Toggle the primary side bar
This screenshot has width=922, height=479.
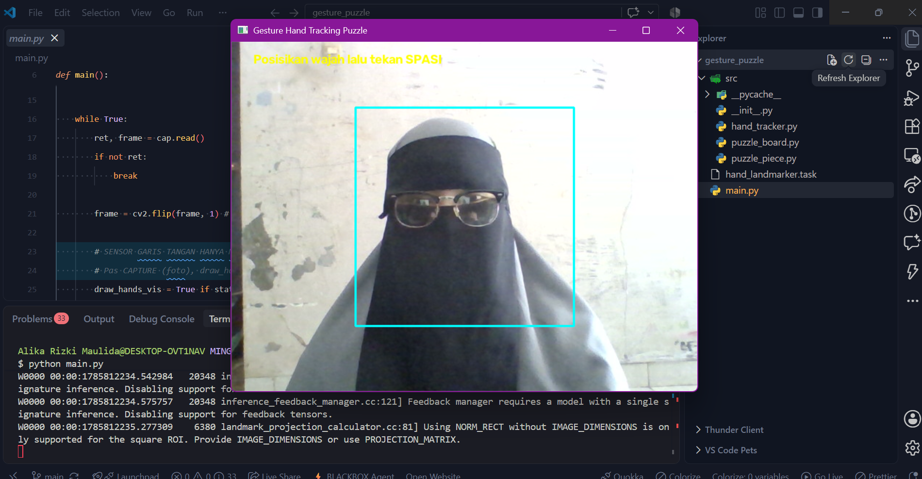(x=779, y=13)
